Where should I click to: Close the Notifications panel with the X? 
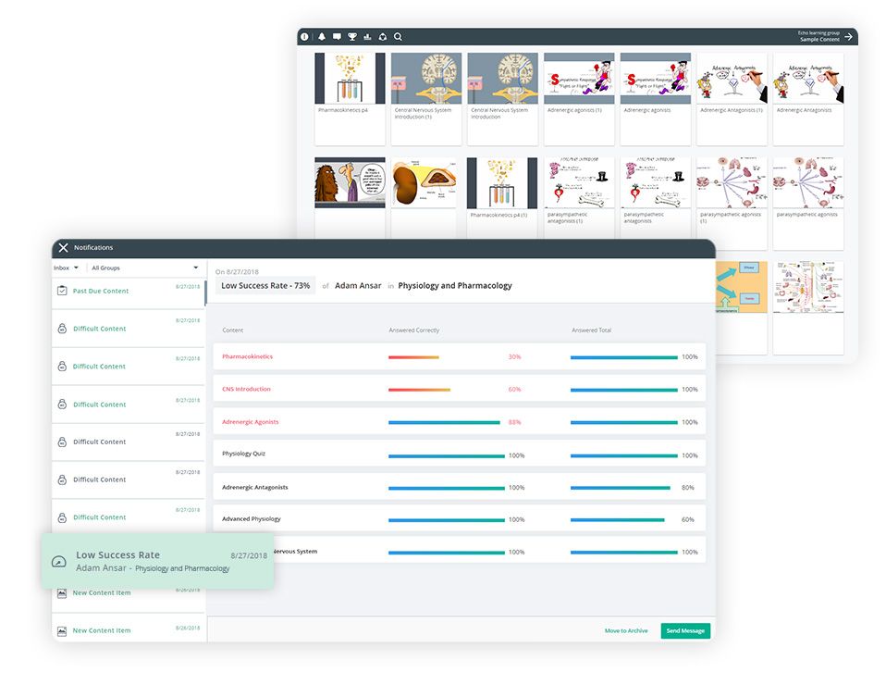[x=63, y=247]
